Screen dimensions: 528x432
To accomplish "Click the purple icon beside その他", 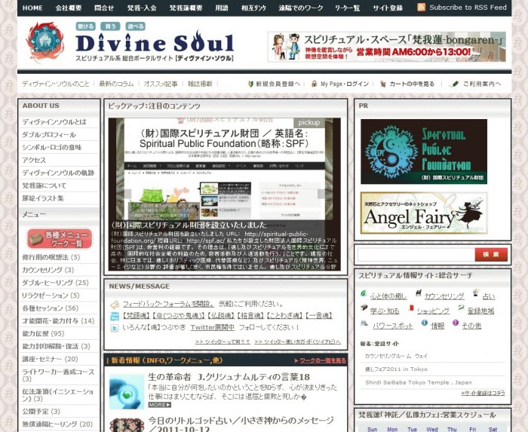I will [x=455, y=324].
